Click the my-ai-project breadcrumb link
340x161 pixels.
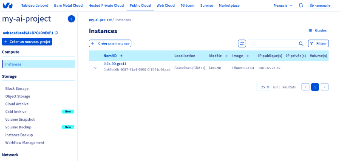[x=100, y=20]
